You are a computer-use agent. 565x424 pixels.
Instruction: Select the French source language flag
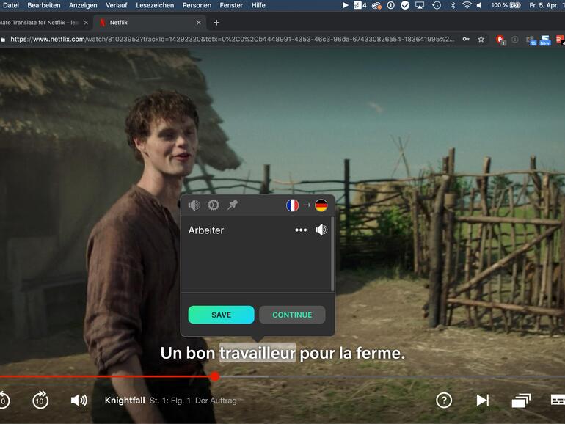click(292, 205)
